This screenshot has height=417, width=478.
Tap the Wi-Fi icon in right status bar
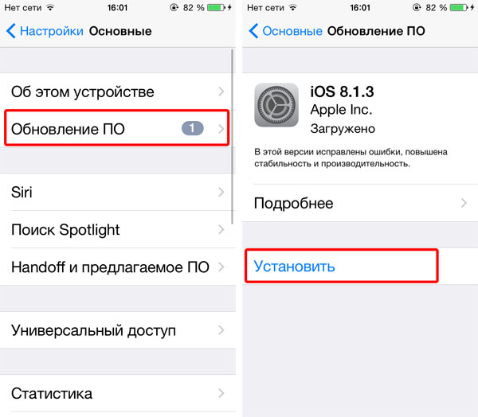click(292, 8)
